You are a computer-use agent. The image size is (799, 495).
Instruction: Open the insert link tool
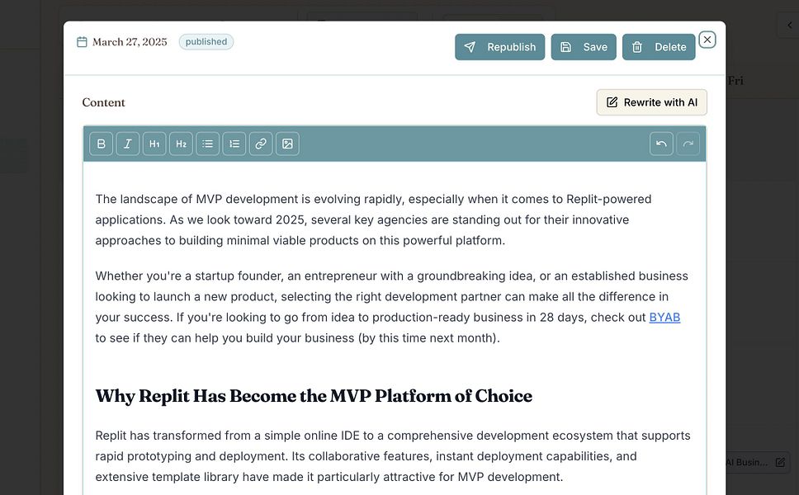pyautogui.click(x=261, y=143)
